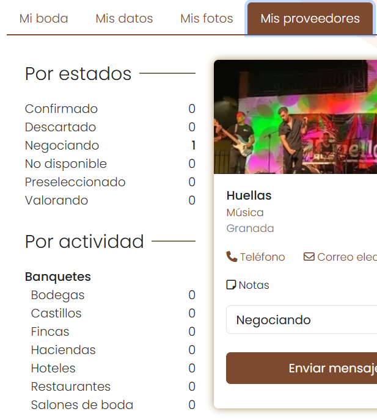Image resolution: width=377 pixels, height=420 pixels.
Task: Click the Por actividad heading
Action: (84, 242)
